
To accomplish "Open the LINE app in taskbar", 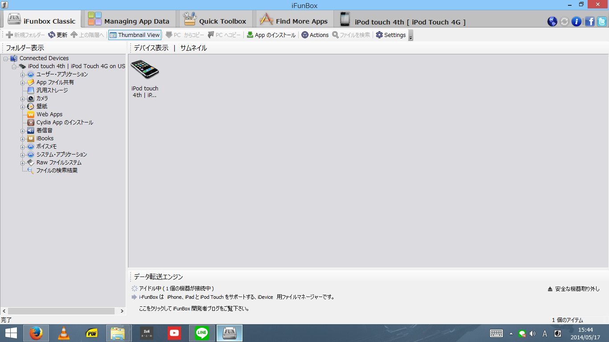I will pyautogui.click(x=202, y=333).
